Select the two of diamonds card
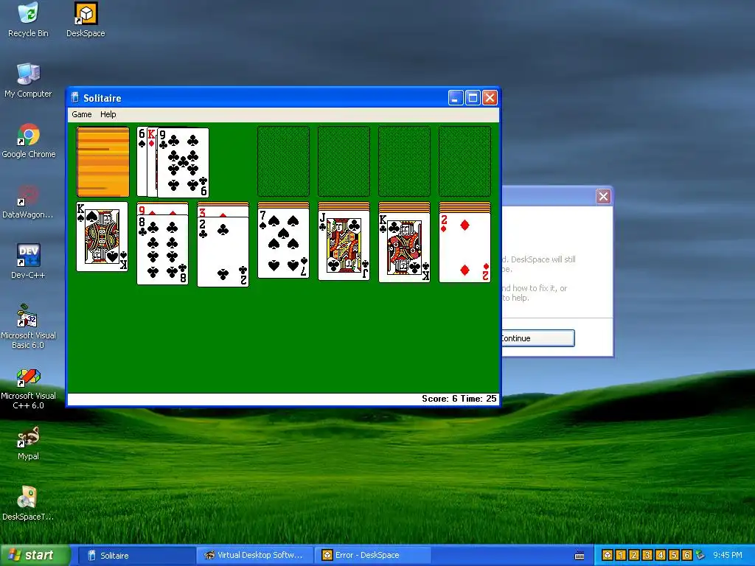 [465, 248]
